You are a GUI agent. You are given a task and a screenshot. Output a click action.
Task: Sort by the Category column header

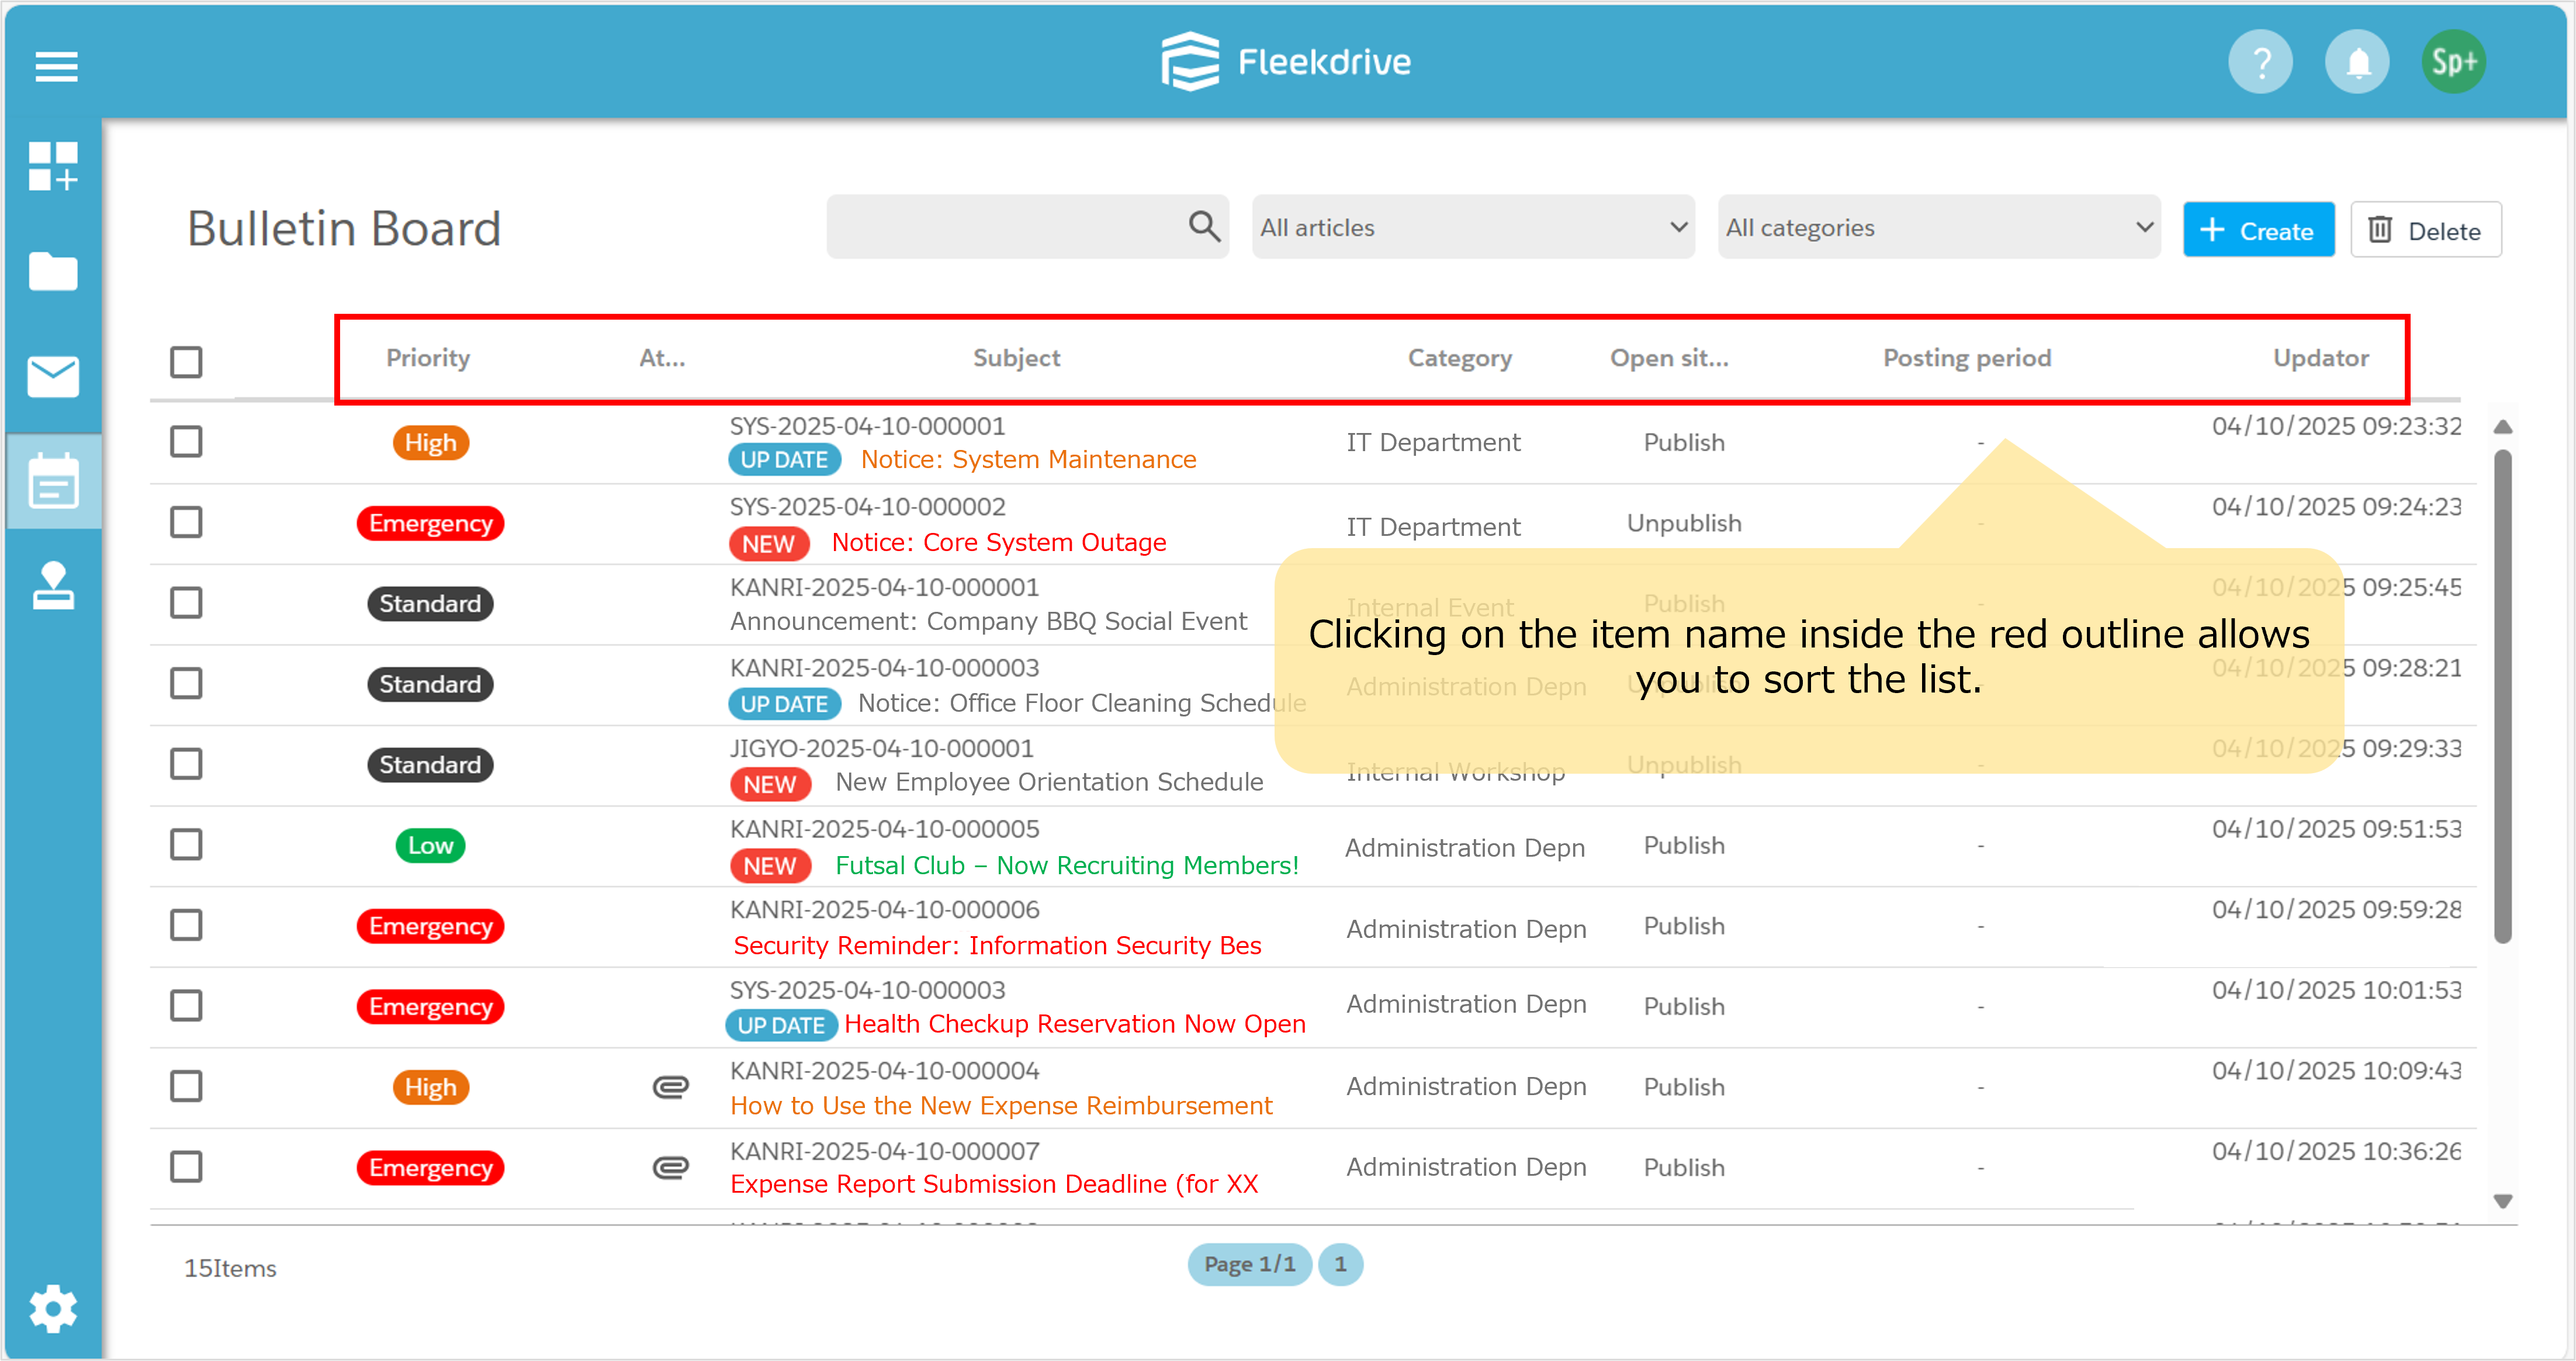coord(1459,358)
